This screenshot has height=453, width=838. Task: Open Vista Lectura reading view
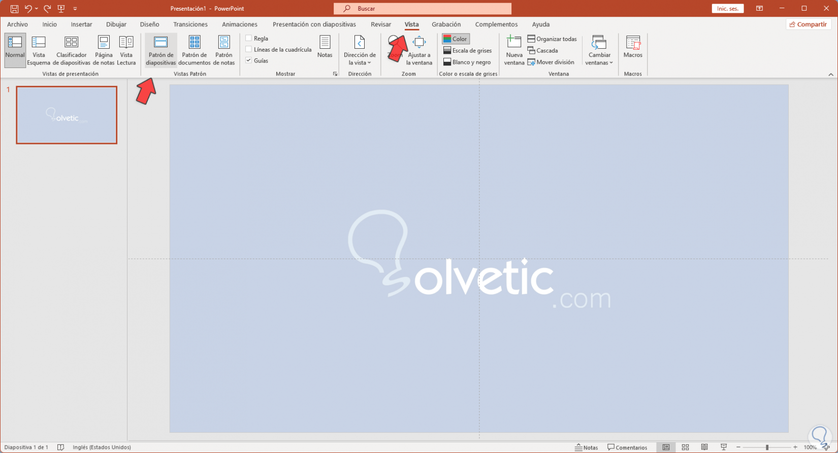point(126,50)
